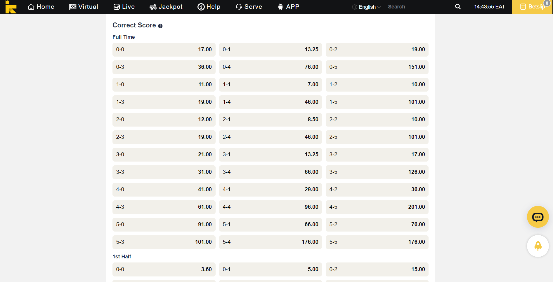Image resolution: width=553 pixels, height=282 pixels.
Task: Bet on score 5-2 at 76.00
Action: tap(377, 225)
